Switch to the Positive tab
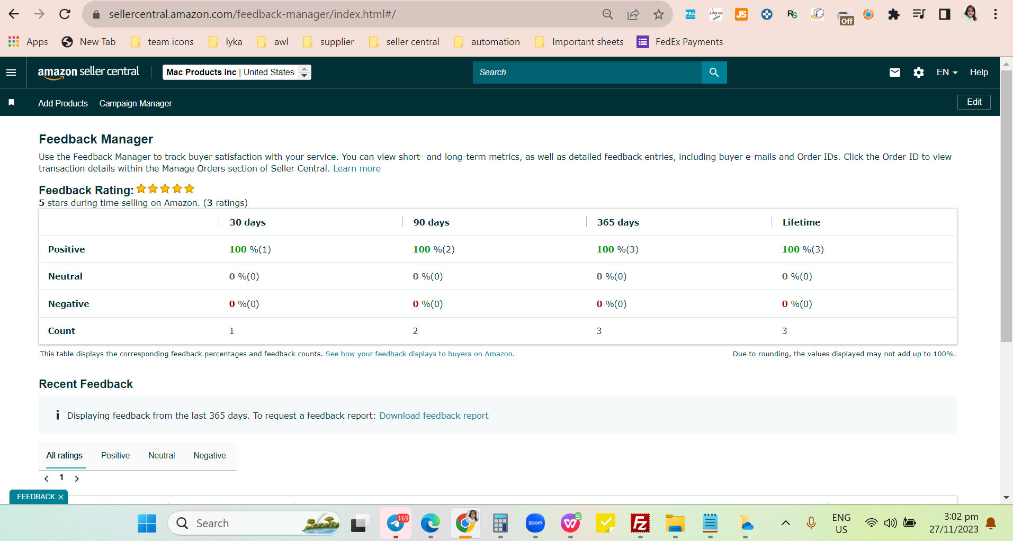Viewport: 1013px width, 541px height. coord(115,456)
